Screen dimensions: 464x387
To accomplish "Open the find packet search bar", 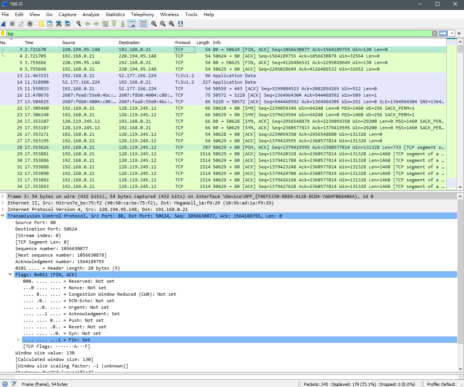I will tap(78, 23).
